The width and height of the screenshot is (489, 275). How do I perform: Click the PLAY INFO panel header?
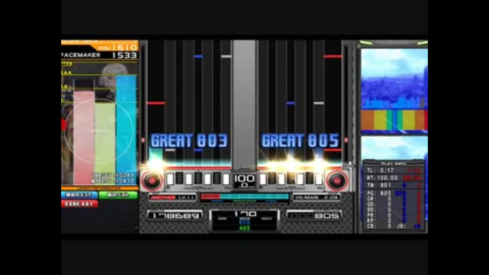click(394, 163)
